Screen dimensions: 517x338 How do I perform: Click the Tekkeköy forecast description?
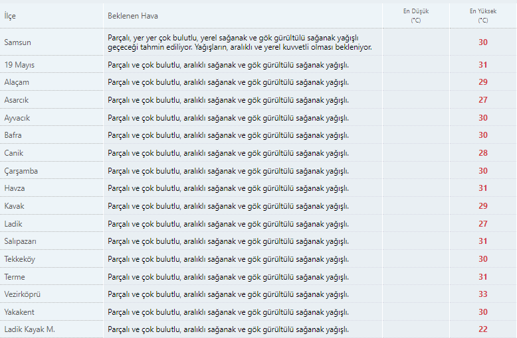point(228,259)
